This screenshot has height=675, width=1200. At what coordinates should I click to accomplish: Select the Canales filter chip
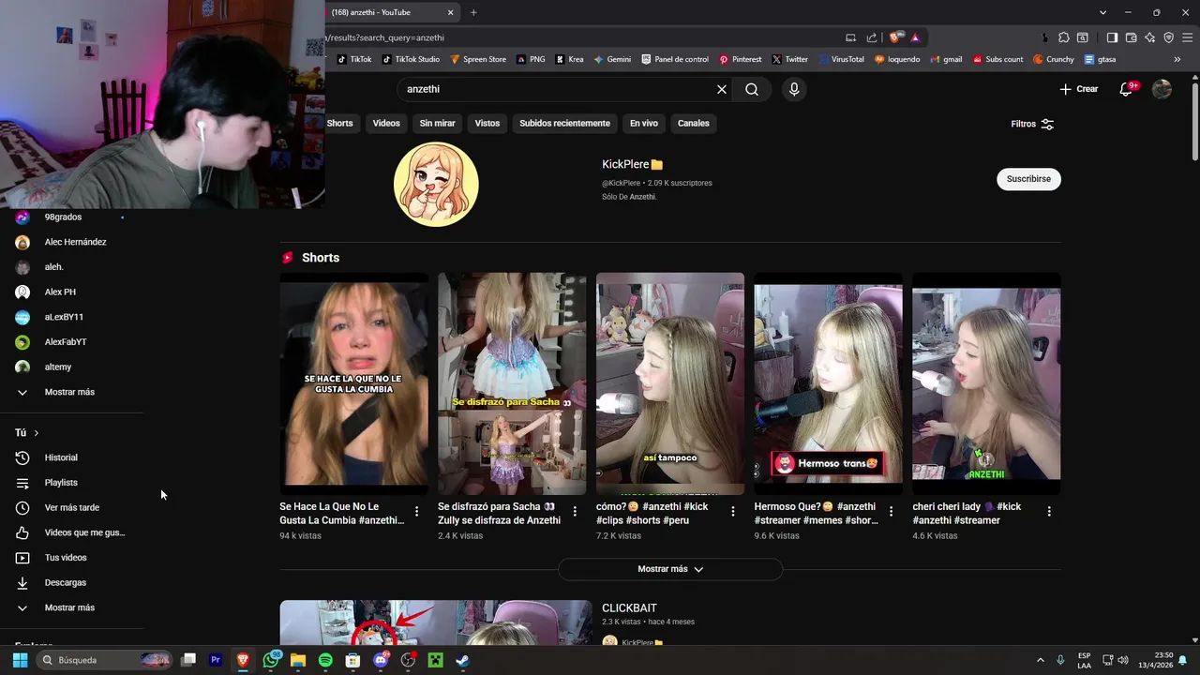(x=694, y=123)
